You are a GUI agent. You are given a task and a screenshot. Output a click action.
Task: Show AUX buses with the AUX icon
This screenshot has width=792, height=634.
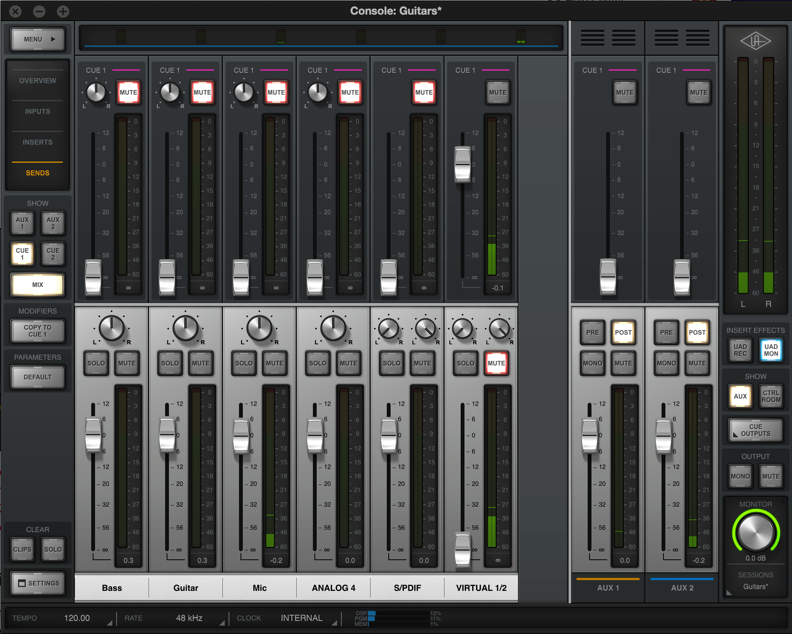[740, 396]
